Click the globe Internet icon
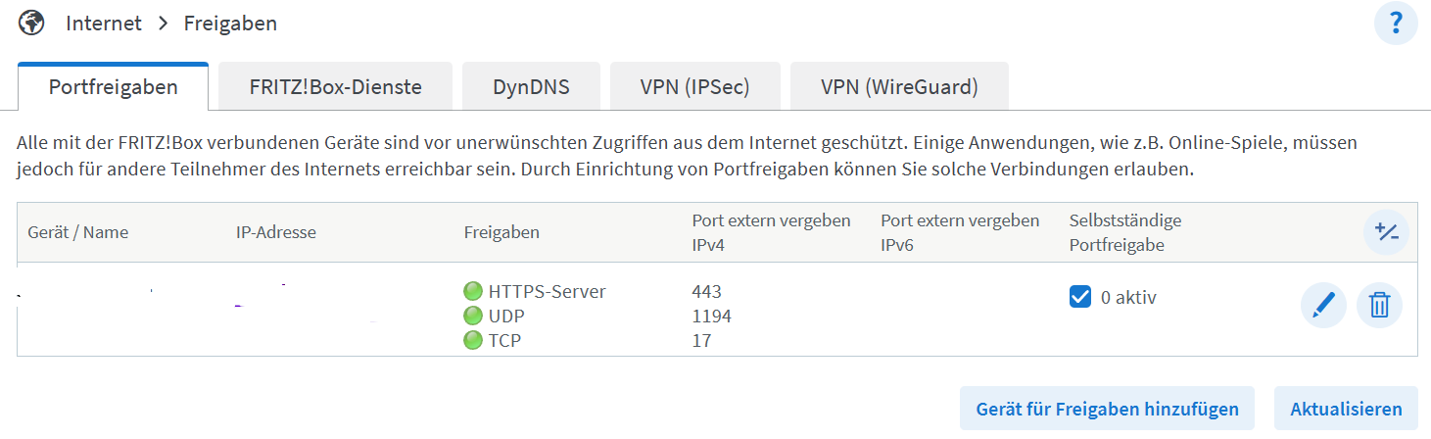Image resolution: width=1431 pixels, height=439 pixels. 31,22
